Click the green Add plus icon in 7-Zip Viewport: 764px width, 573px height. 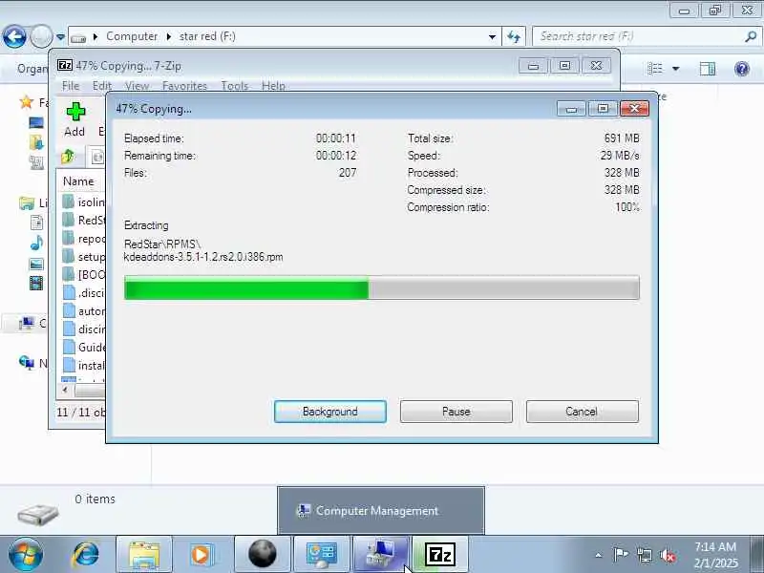(x=75, y=112)
